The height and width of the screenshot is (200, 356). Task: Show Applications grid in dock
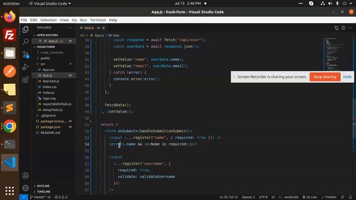[x=9, y=191]
